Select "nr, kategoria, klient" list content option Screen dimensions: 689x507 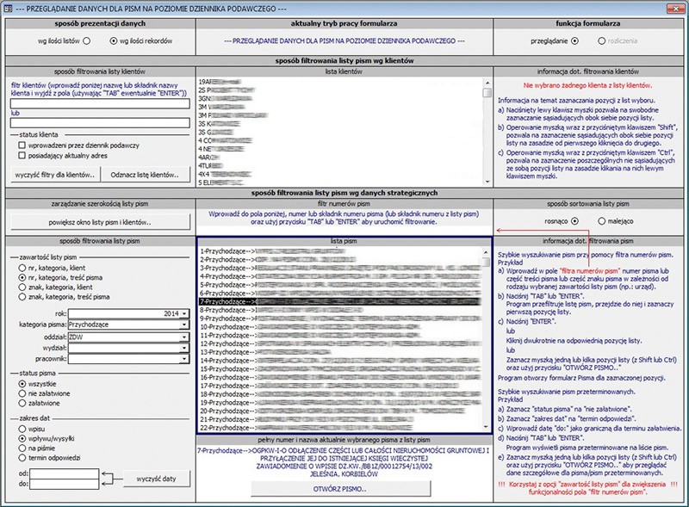[22, 268]
